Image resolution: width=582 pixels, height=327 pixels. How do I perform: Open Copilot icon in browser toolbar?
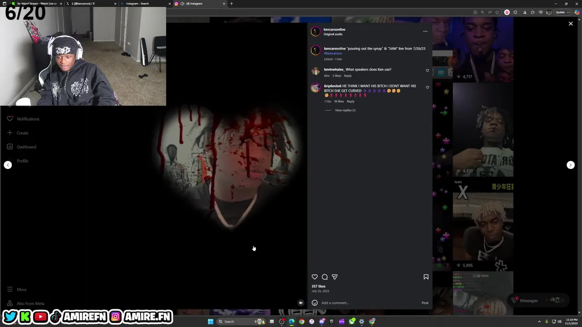577,12
